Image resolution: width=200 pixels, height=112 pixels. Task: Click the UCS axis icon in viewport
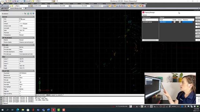[x=40, y=90]
